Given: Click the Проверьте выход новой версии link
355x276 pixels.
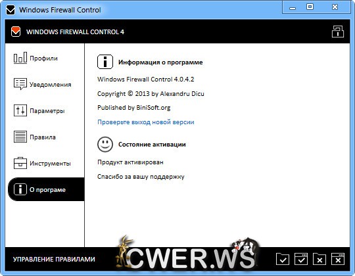Looking at the screenshot, I should click(x=145, y=122).
